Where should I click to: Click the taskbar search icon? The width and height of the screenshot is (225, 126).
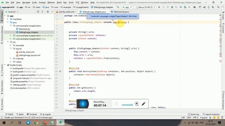point(12,122)
